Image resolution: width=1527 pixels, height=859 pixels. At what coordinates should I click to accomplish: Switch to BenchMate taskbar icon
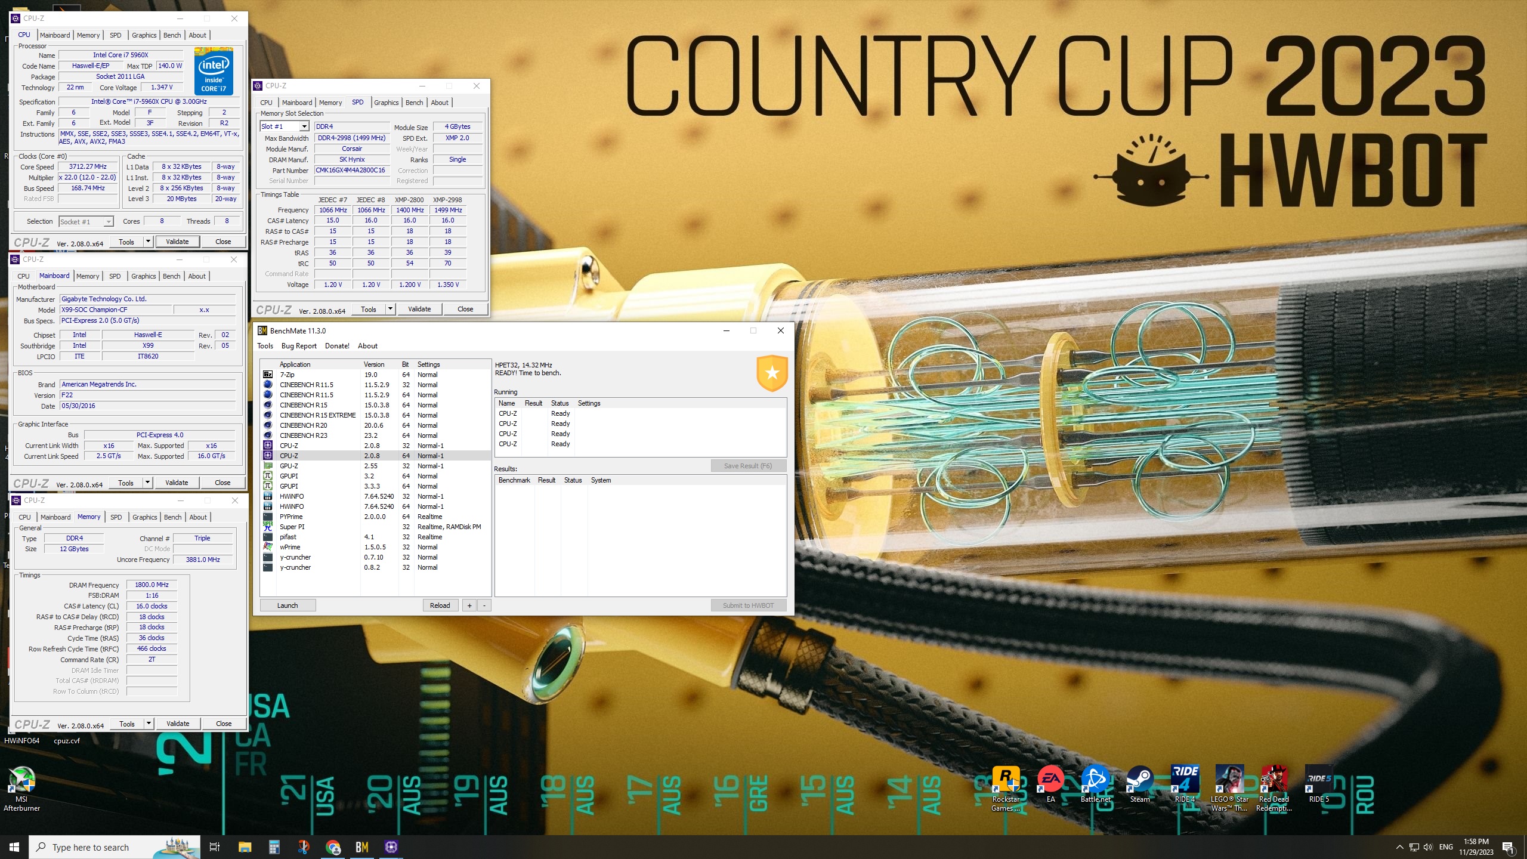362,847
